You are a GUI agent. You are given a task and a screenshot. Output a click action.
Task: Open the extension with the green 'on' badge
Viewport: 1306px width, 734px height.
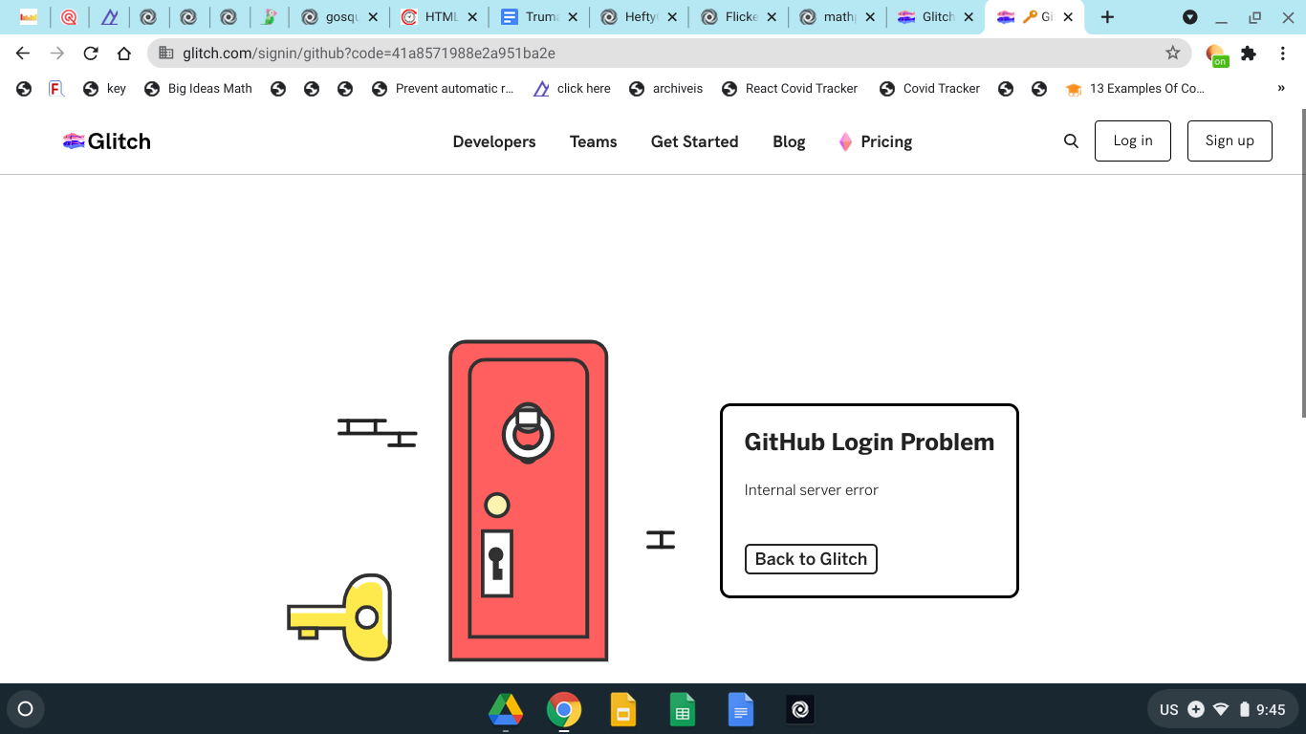[1216, 55]
